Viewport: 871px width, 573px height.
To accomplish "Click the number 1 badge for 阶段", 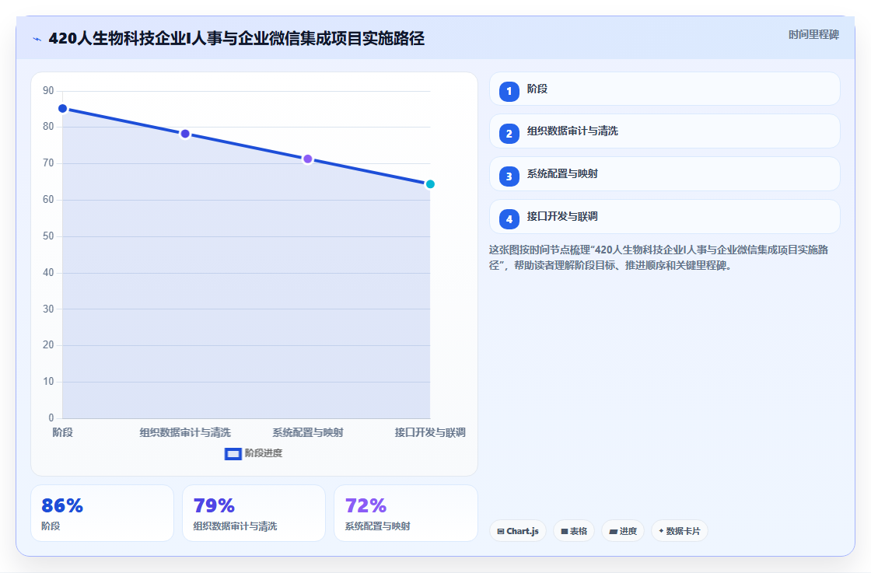I will (x=509, y=92).
